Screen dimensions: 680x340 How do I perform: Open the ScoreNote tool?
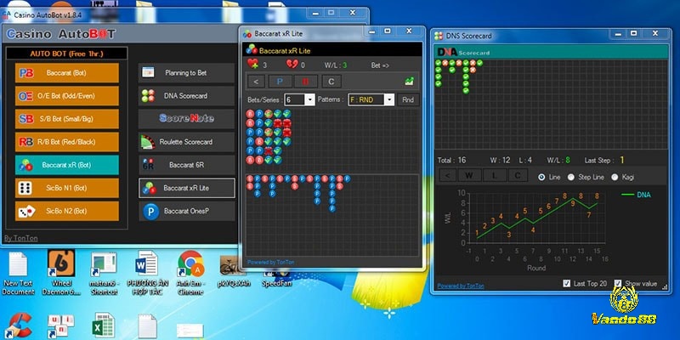[186, 119]
